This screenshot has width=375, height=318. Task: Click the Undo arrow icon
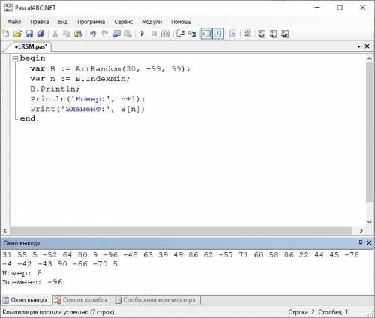pyautogui.click(x=93, y=34)
